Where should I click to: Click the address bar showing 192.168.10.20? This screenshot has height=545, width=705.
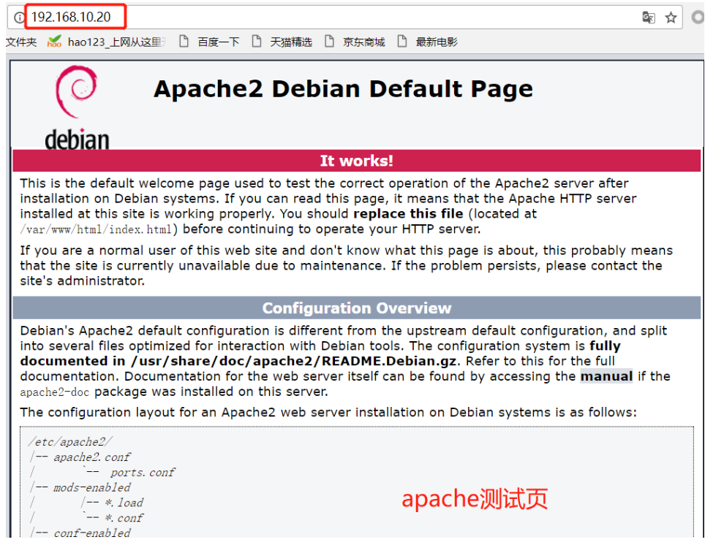(x=345, y=18)
